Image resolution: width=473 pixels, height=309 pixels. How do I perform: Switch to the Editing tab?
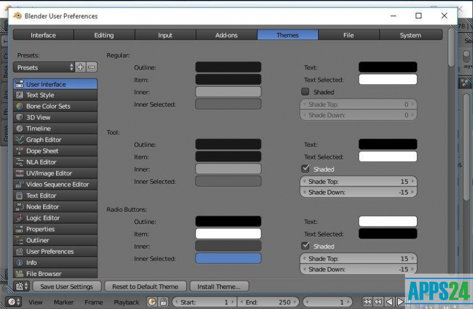pyautogui.click(x=104, y=35)
